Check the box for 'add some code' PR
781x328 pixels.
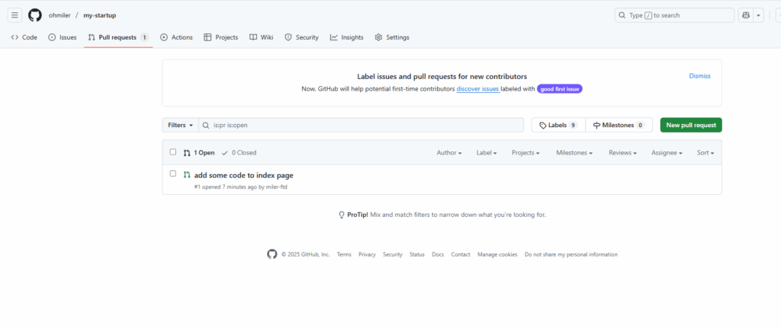coord(173,174)
